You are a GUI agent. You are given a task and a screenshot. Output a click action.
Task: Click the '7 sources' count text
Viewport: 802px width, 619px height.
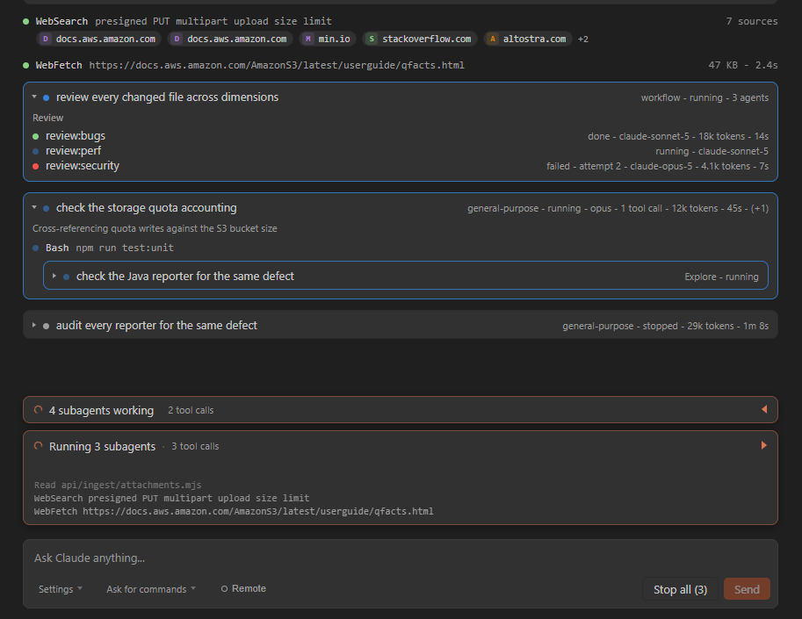click(x=751, y=21)
